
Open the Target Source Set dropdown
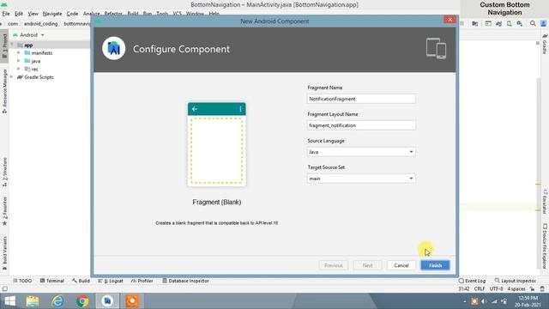click(x=361, y=179)
